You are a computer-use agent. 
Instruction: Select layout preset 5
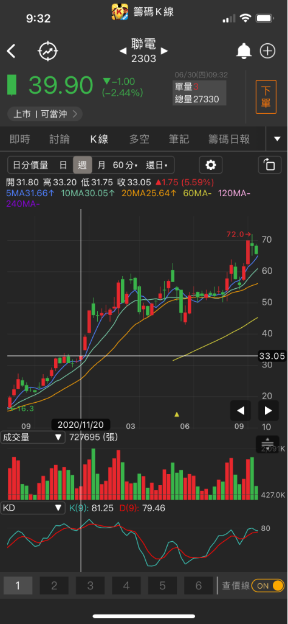[163, 586]
